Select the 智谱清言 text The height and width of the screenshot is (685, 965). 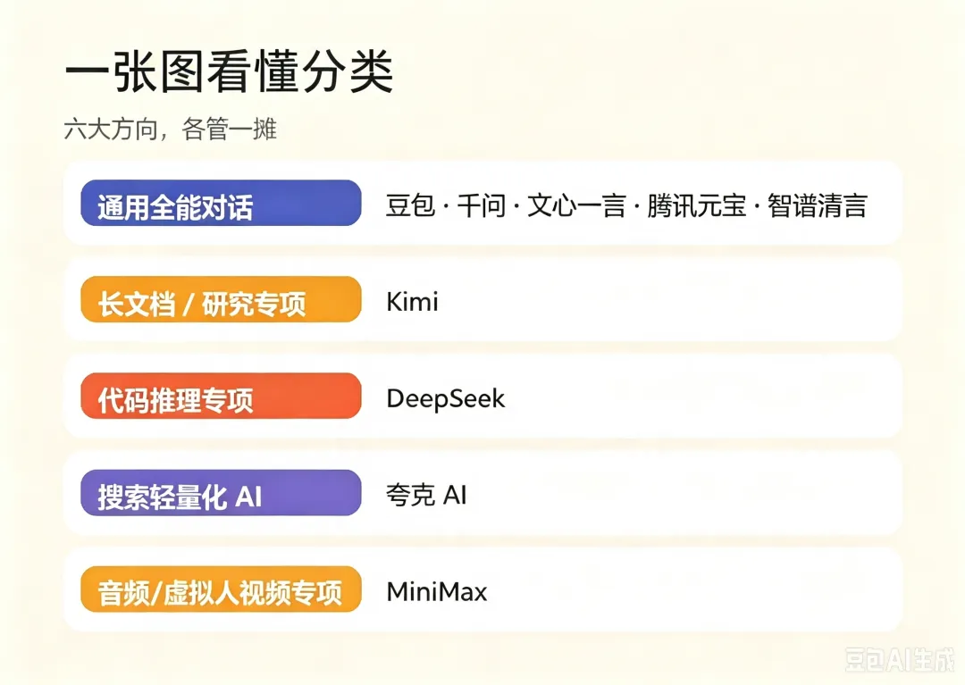(818, 205)
